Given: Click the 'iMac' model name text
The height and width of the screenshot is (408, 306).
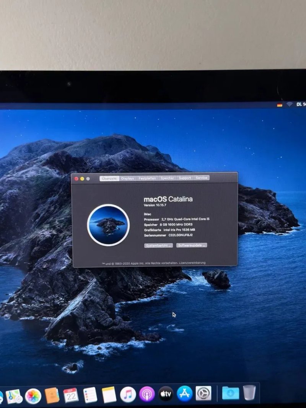Looking at the screenshot, I should coord(148,214).
